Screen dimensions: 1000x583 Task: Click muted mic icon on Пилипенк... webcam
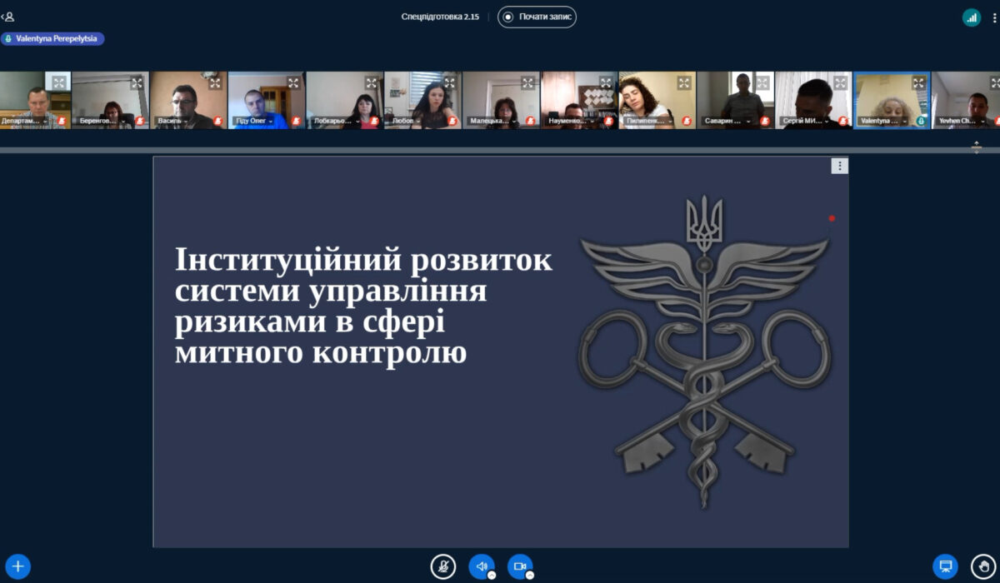pyautogui.click(x=687, y=121)
